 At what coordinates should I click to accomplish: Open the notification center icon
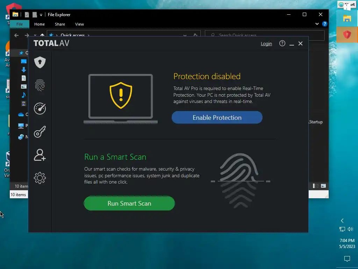(347, 259)
